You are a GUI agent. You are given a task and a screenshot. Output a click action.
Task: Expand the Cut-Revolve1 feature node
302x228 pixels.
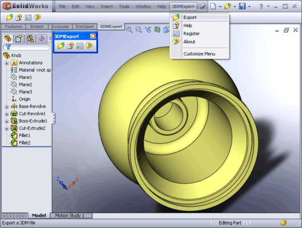(7, 114)
